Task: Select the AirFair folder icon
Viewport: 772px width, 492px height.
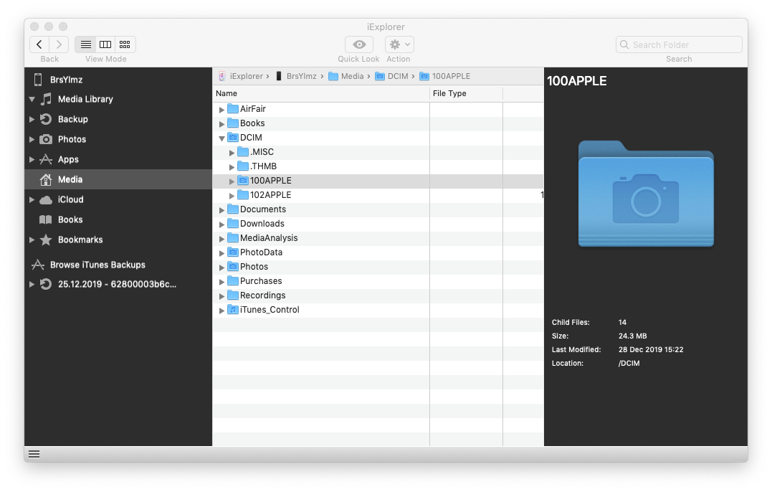Action: point(233,108)
